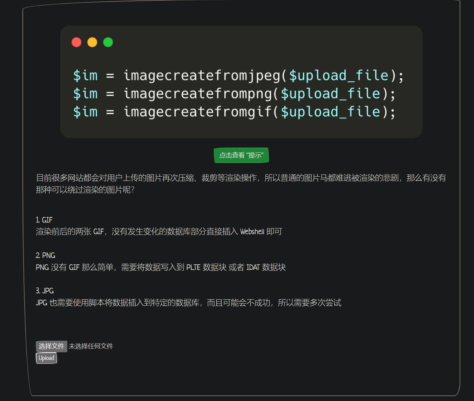
Task: Click the "3. JPG" heading
Action: (x=44, y=291)
